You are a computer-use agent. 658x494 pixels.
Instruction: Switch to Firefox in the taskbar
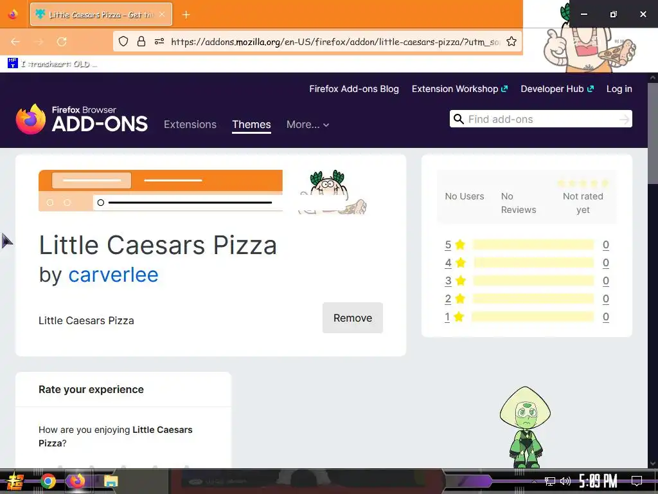77,481
